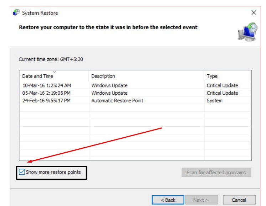Click the System type in third row
The width and height of the screenshot is (266, 206).
coord(214,101)
